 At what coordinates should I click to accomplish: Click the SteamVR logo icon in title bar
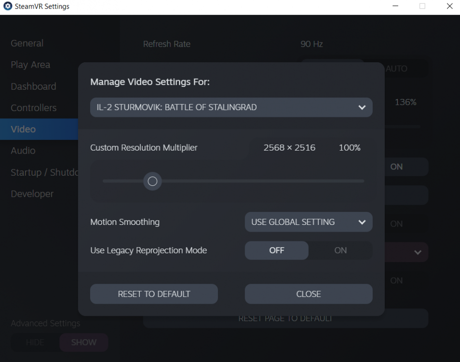8,7
